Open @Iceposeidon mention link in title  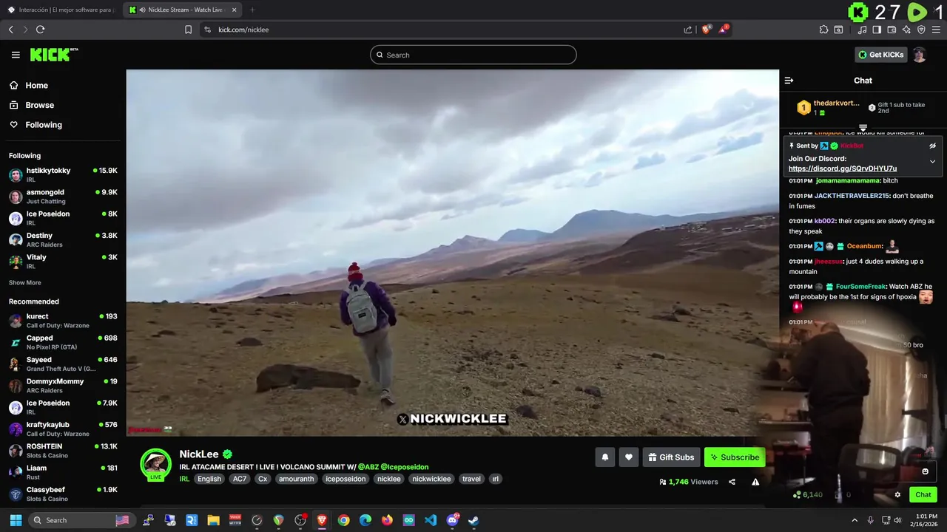point(405,467)
